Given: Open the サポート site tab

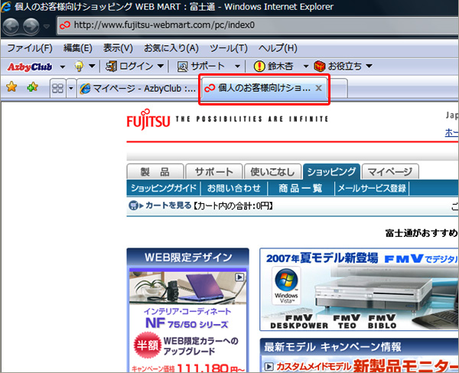Looking at the screenshot, I should point(214,172).
